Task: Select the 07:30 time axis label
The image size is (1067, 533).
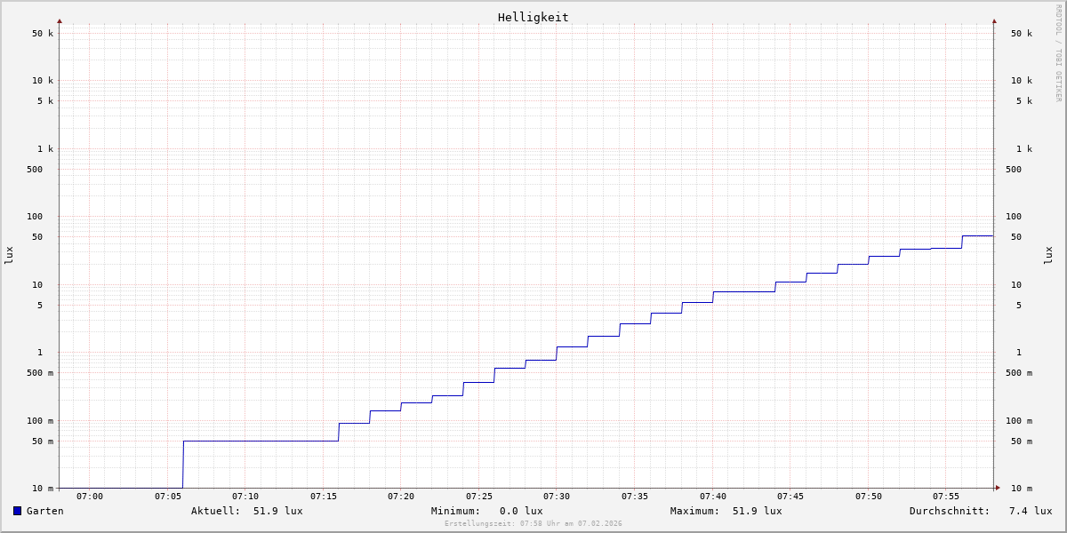Action: [x=557, y=497]
